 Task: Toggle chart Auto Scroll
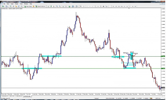63,6
